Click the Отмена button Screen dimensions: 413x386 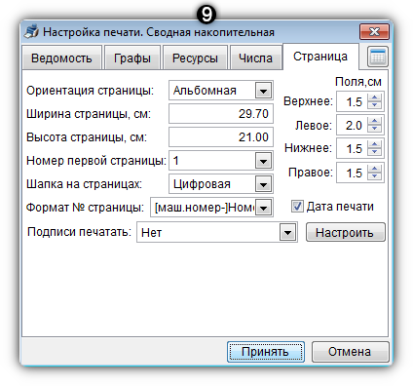coord(350,352)
